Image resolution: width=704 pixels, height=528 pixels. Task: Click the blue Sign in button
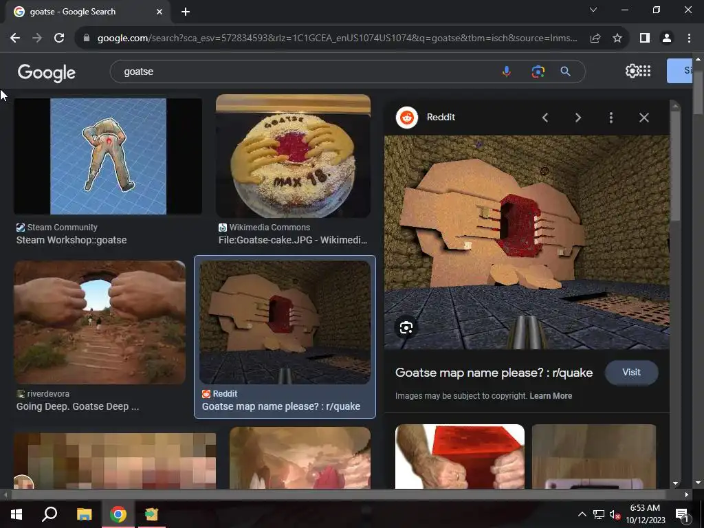[x=679, y=71]
